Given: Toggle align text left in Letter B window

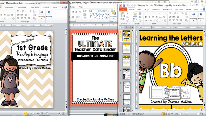Looking at the screenshot, I should (170, 20).
